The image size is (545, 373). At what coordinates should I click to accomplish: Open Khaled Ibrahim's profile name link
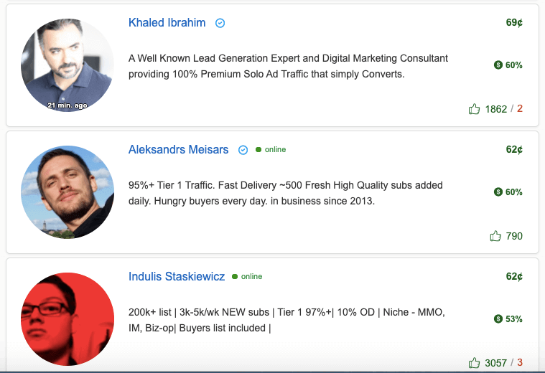167,22
